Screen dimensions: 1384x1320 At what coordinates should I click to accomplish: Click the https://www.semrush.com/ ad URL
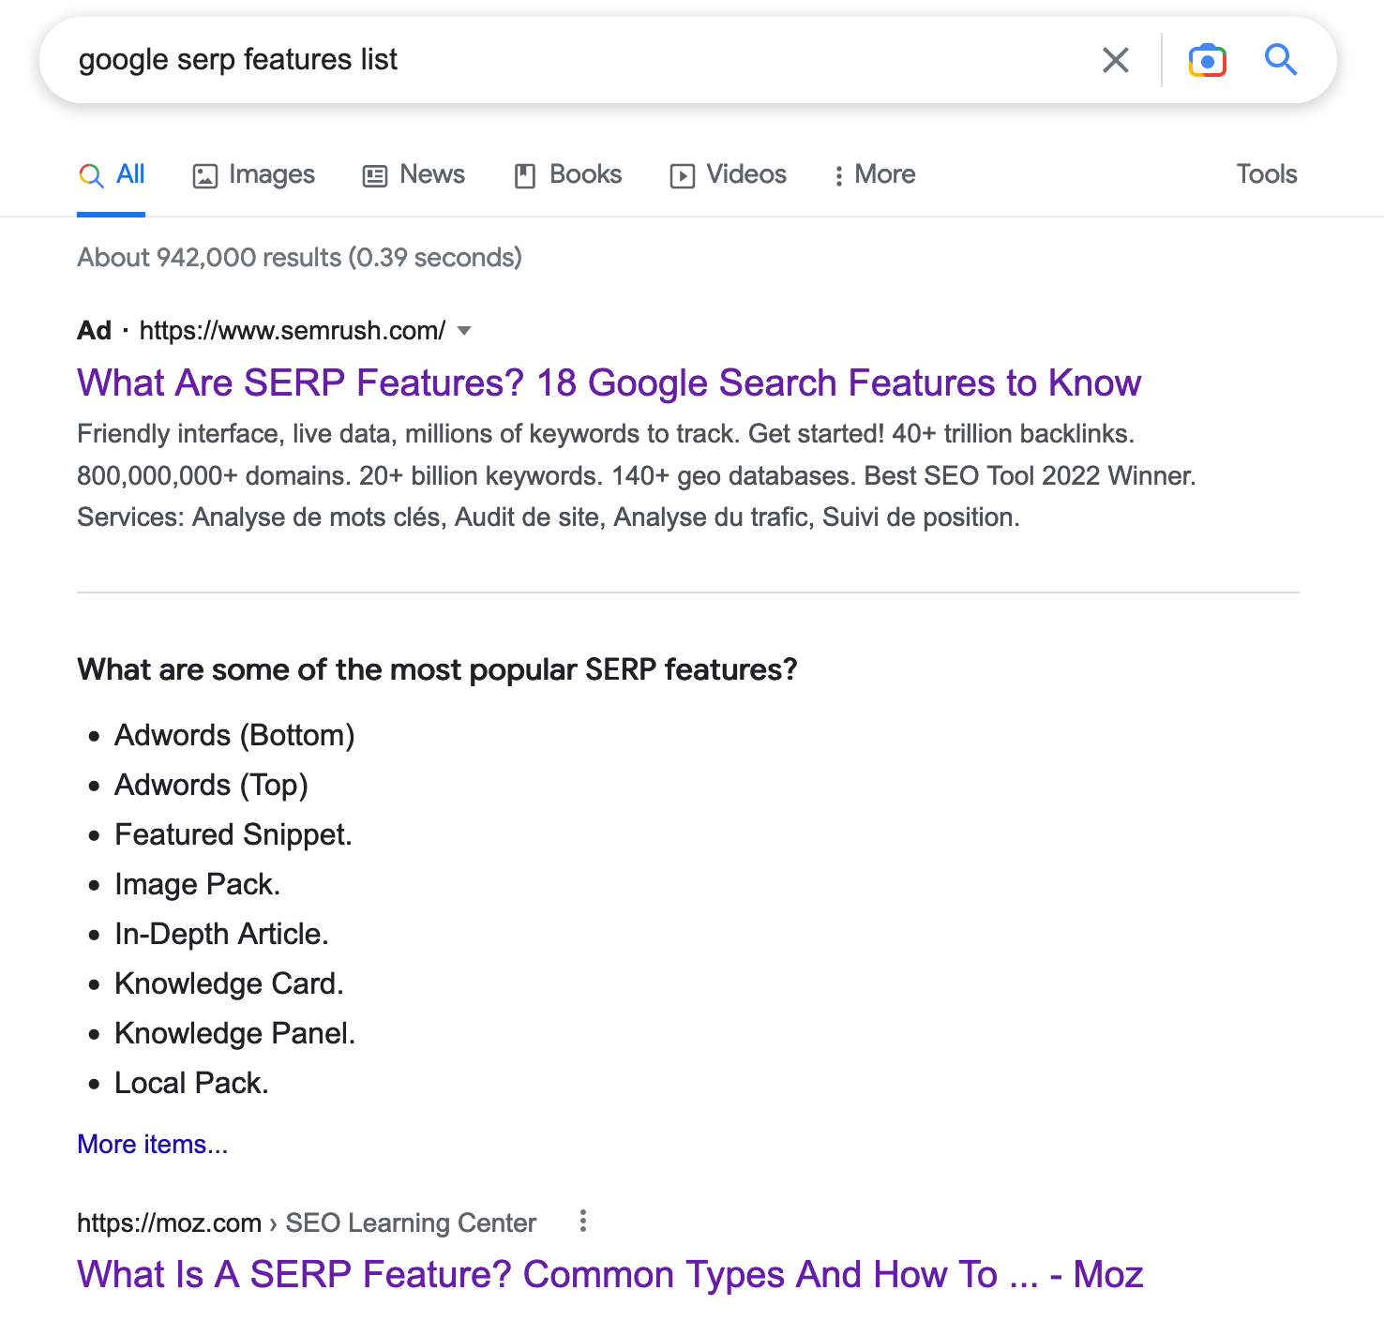pos(293,330)
